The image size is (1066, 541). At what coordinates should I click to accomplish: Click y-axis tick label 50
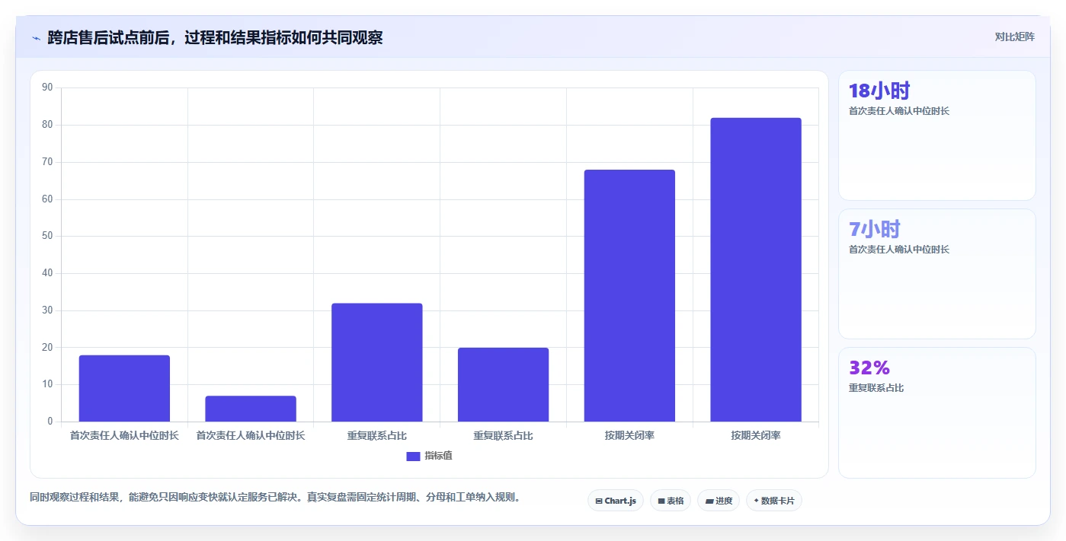pos(47,236)
